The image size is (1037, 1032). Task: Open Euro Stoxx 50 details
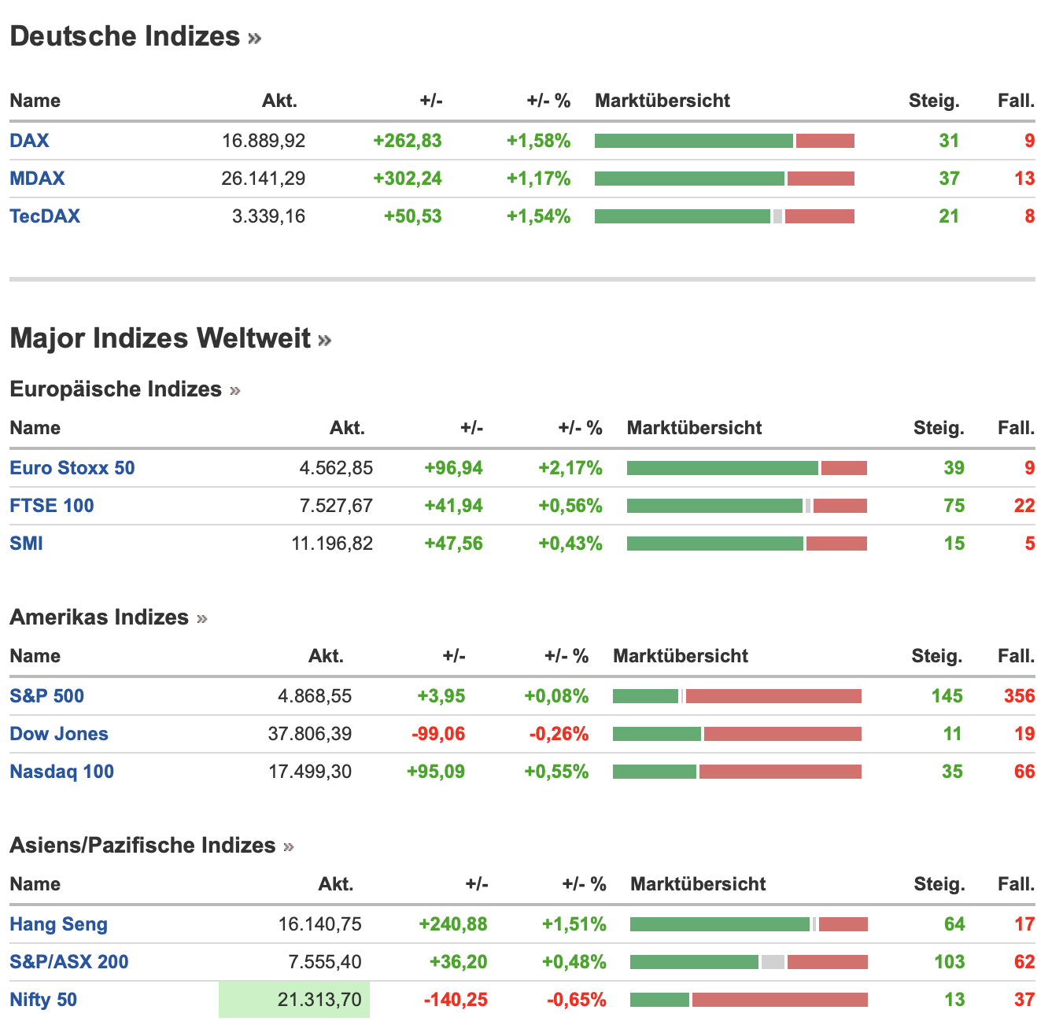tap(72, 468)
